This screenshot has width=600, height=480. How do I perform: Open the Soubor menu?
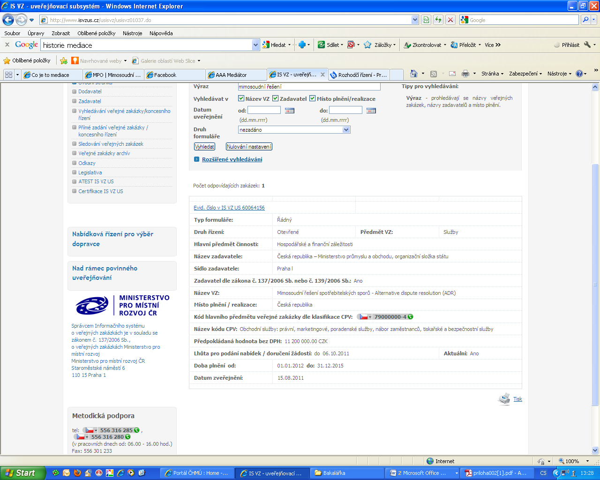click(x=12, y=33)
